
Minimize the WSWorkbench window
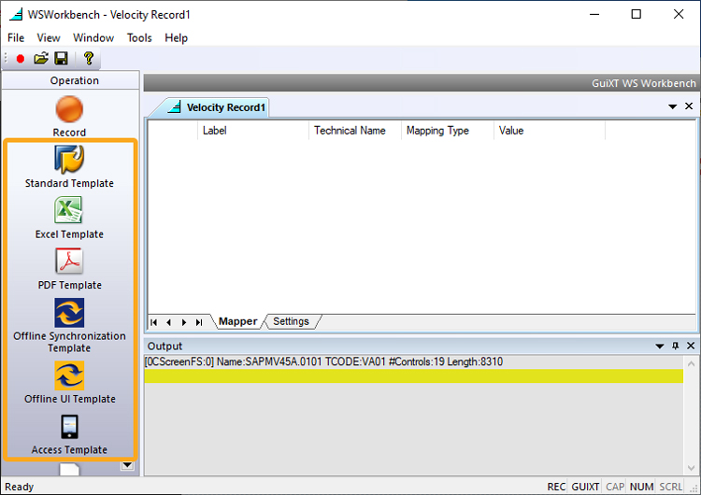594,14
